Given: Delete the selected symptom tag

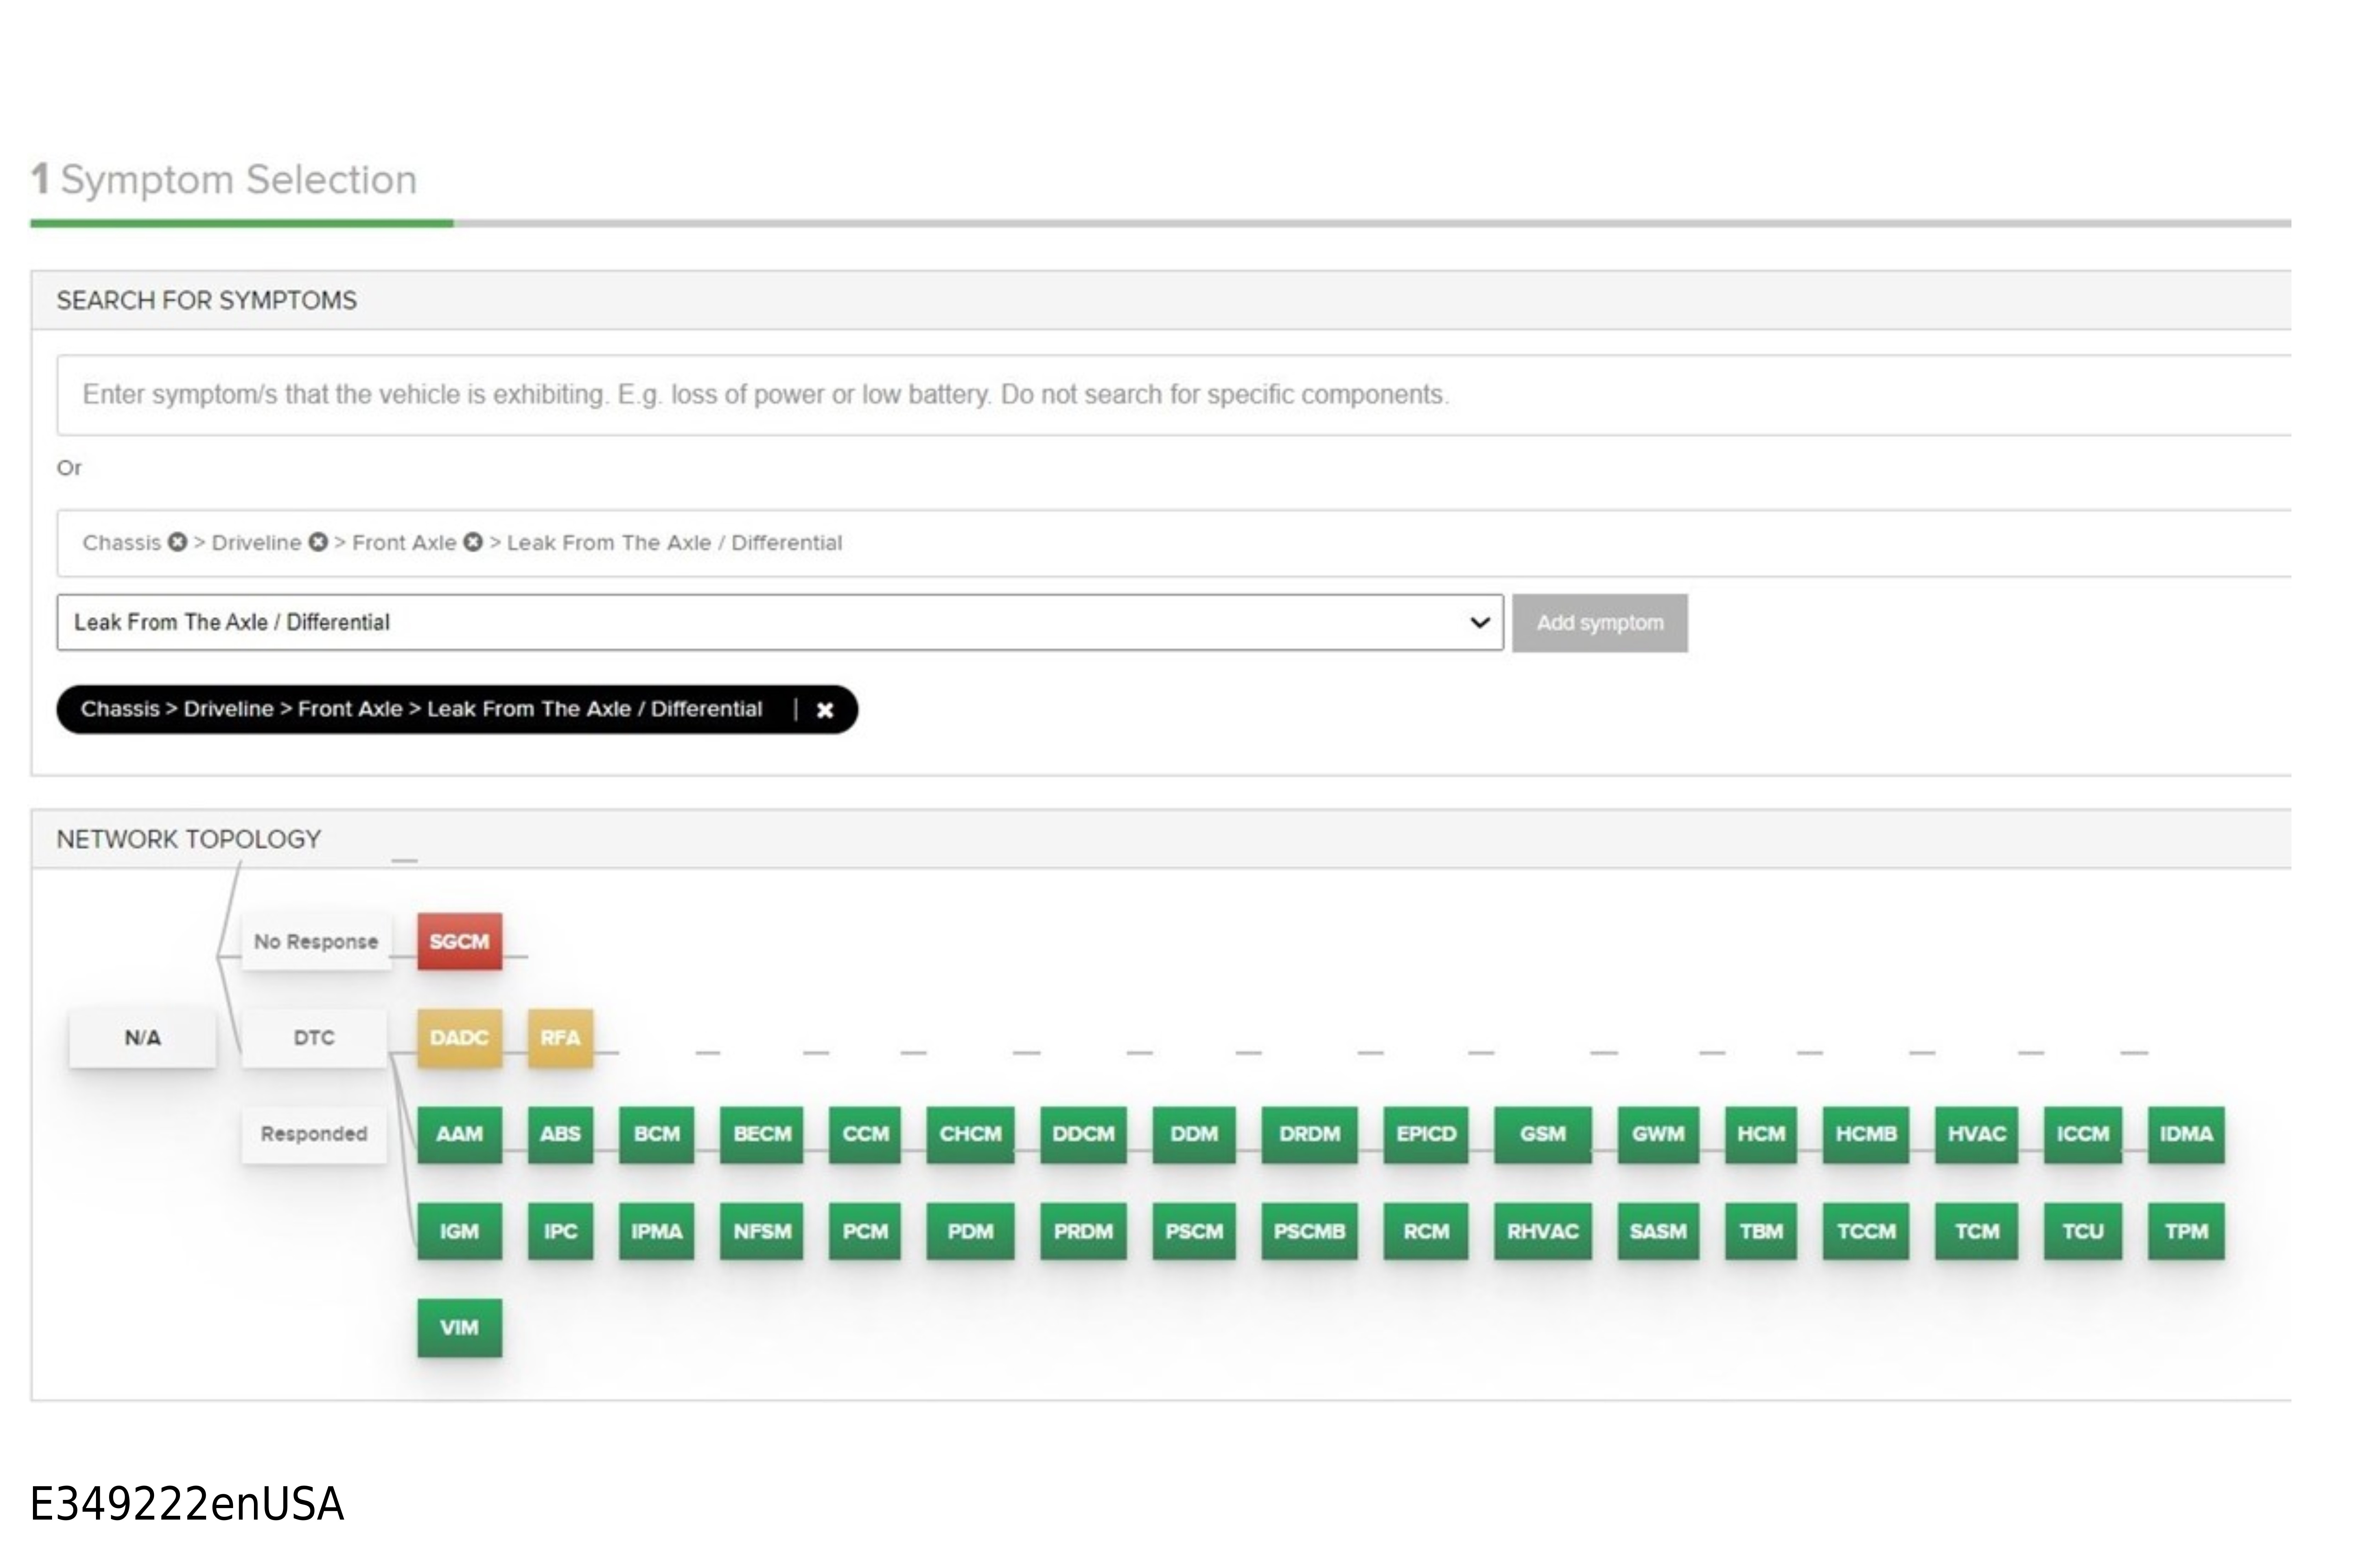Looking at the screenshot, I should [825, 710].
